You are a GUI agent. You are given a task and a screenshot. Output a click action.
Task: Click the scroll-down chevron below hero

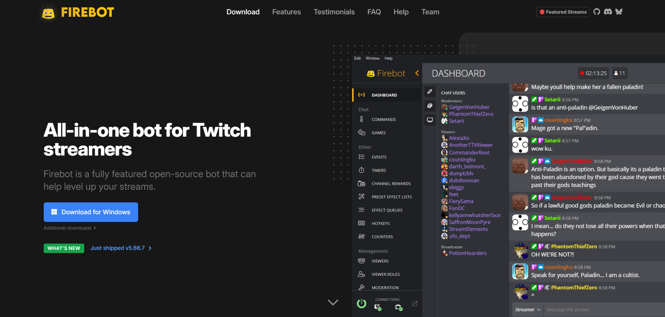point(333,302)
